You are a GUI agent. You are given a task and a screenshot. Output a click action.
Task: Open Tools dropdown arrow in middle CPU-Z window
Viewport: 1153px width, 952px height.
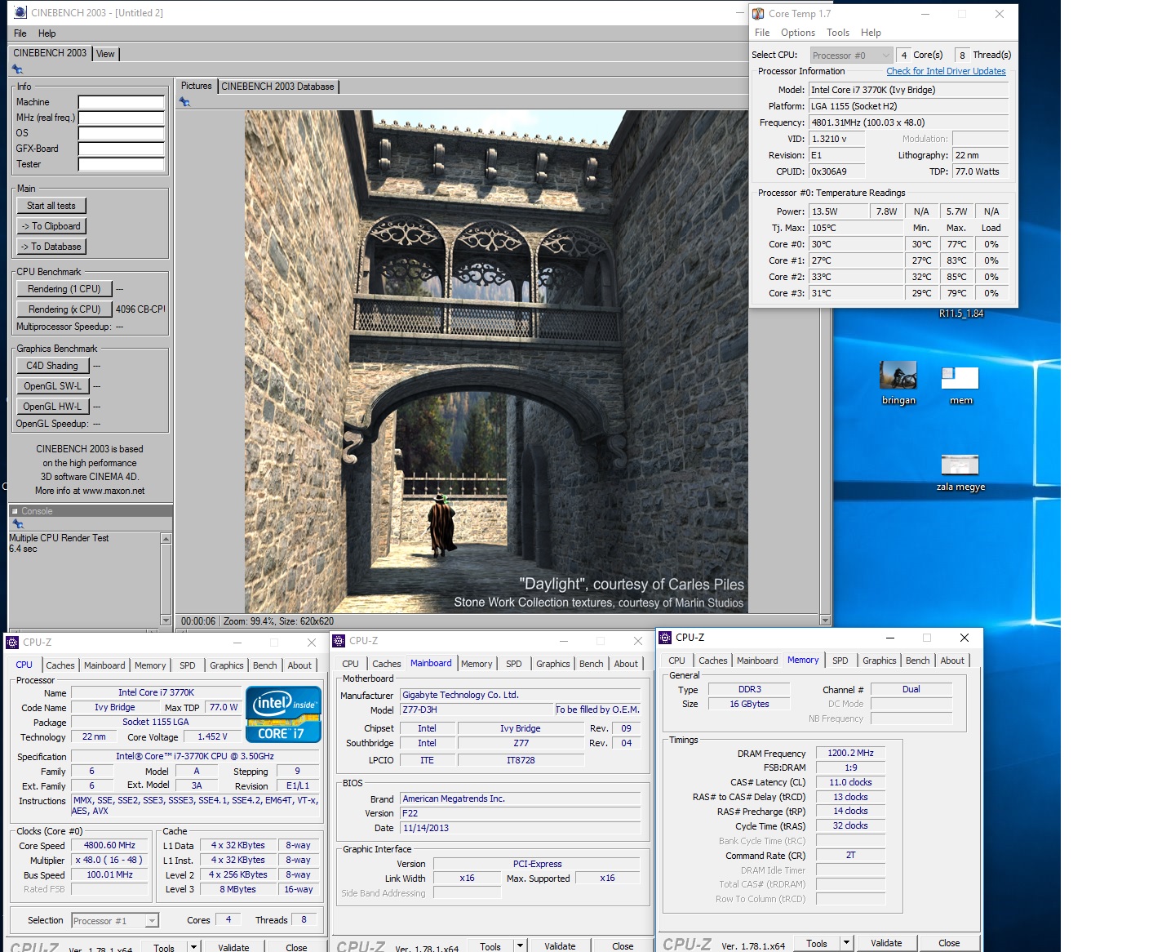pyautogui.click(x=520, y=945)
